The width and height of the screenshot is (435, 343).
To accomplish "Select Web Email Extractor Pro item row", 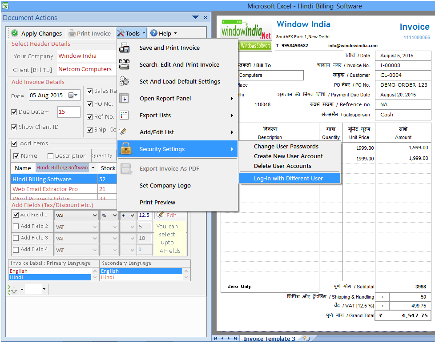I will click(x=63, y=189).
